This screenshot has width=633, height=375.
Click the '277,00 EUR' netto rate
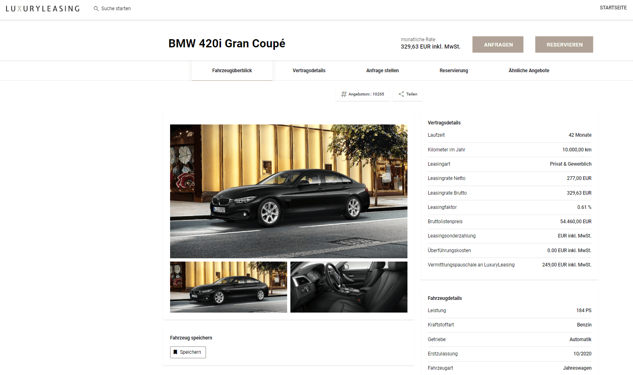pyautogui.click(x=579, y=178)
